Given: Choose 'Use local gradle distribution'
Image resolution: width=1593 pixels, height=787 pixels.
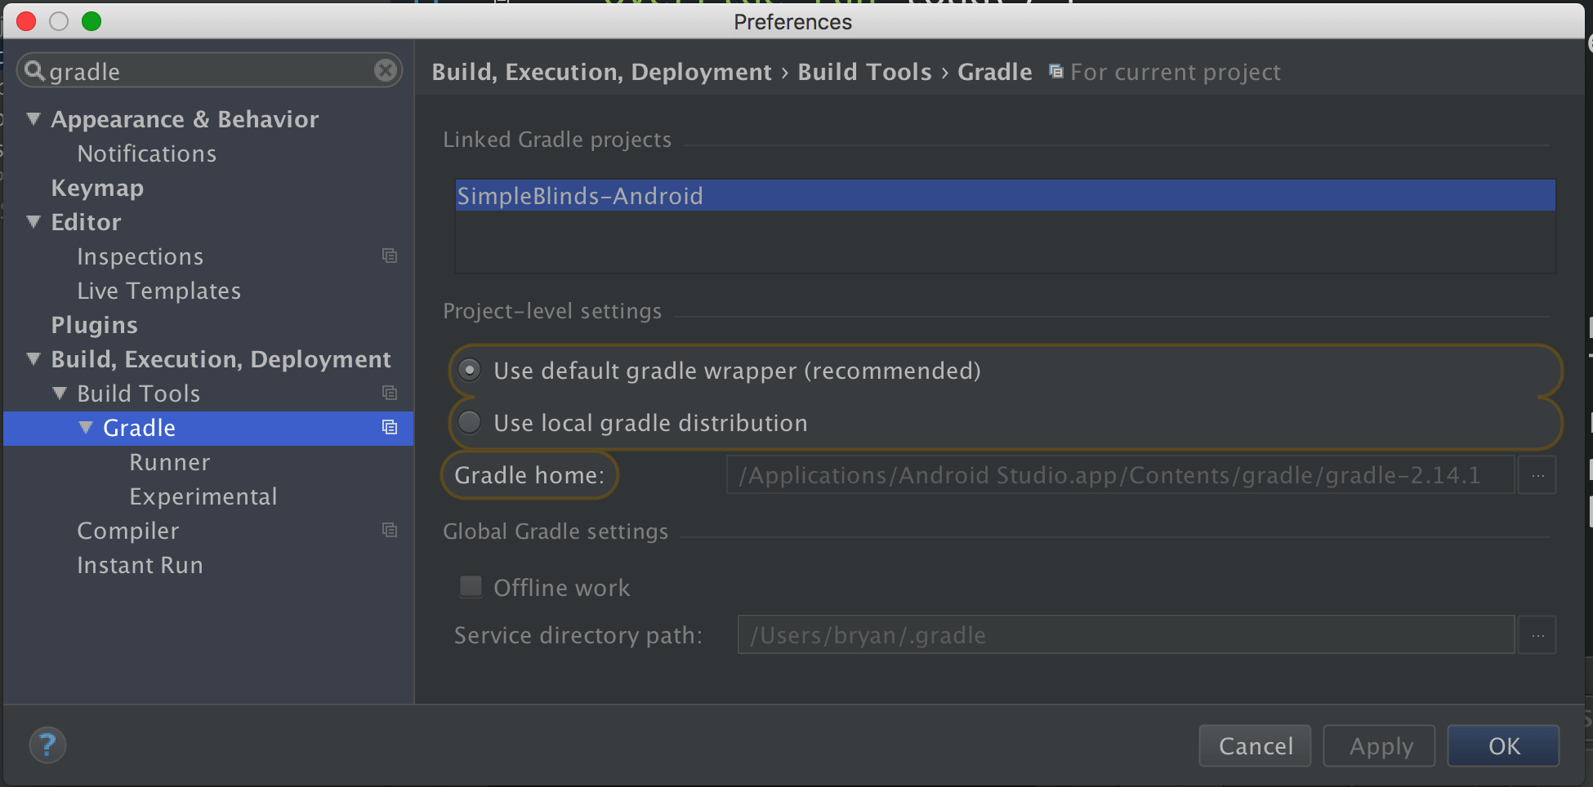Looking at the screenshot, I should click(469, 422).
